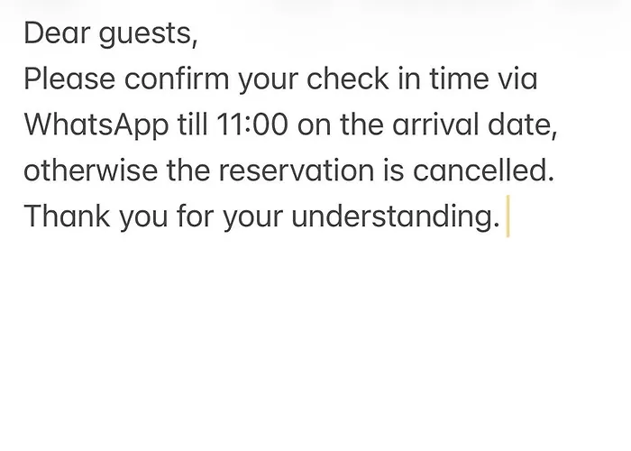The image size is (631, 451).
Task: Click on the word "WhatsApp"
Action: tap(96, 126)
